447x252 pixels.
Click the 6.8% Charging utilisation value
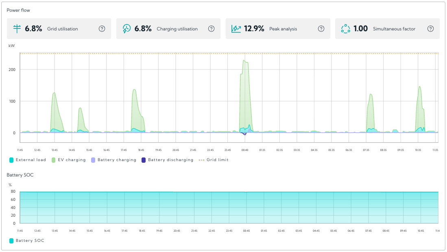(143, 29)
